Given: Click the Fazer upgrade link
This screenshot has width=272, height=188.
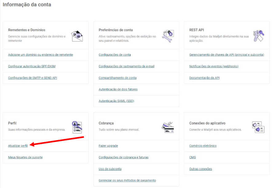Looking at the screenshot, I should pos(108,146).
